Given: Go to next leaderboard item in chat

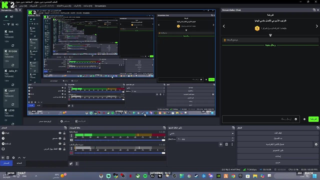Looking at the screenshot, I should (x=317, y=26).
